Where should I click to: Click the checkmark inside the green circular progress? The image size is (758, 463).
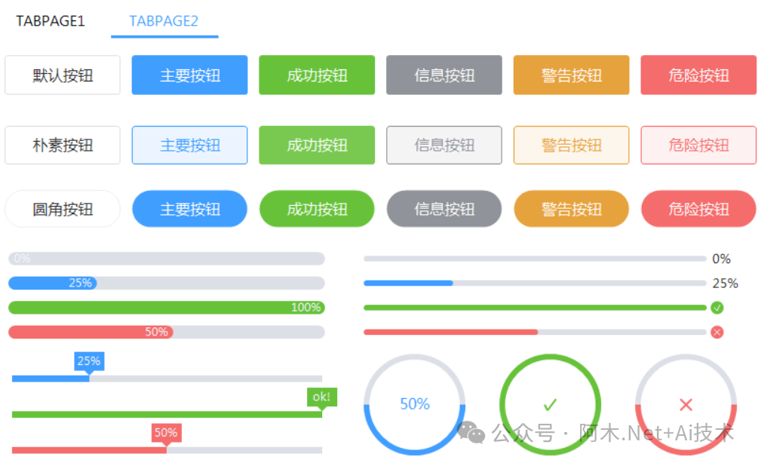pos(550,404)
